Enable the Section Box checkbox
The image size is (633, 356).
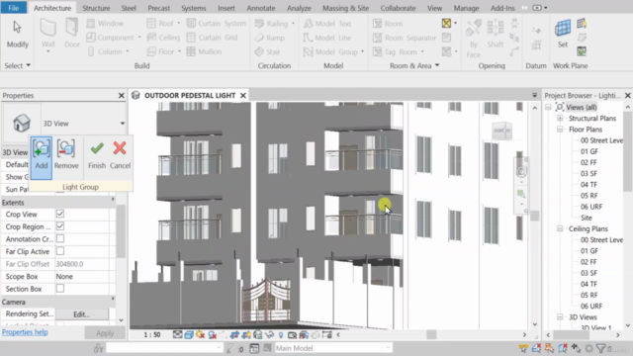click(60, 289)
